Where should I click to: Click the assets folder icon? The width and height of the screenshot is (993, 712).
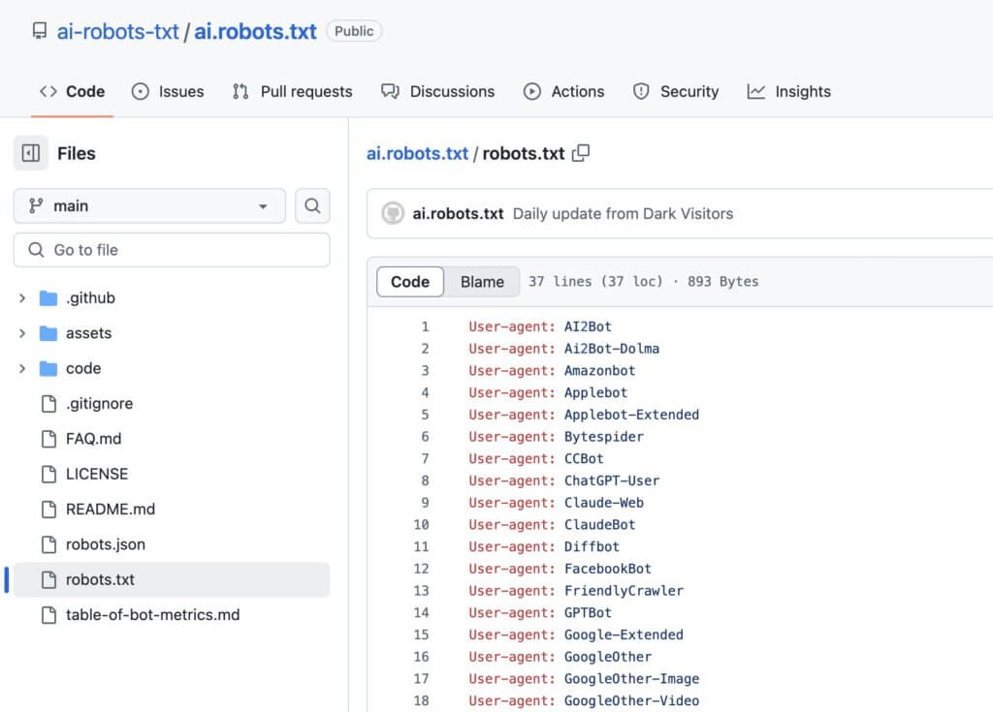click(x=48, y=333)
